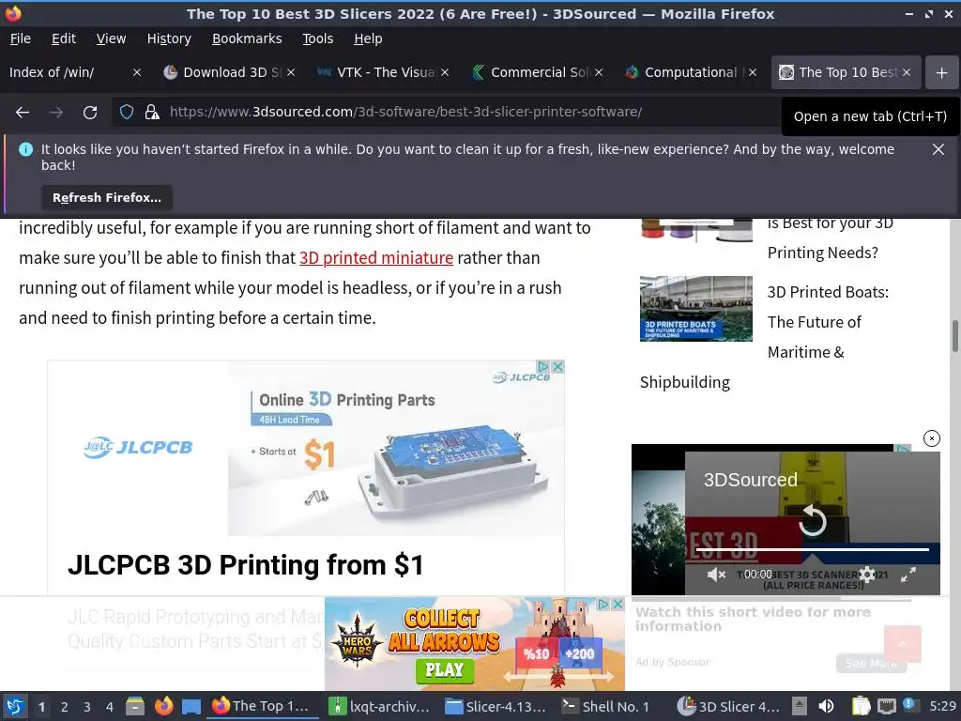Screen dimensions: 961x721
Task: Open volume control in system tray
Action: pos(826,706)
